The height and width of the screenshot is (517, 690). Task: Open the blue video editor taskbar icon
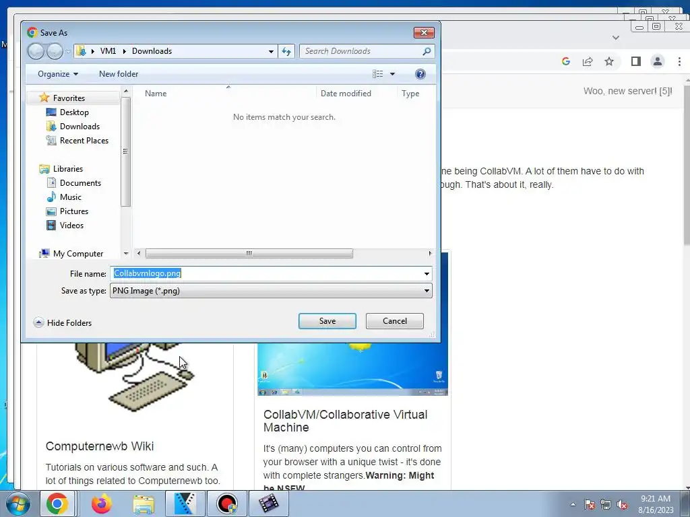(185, 504)
